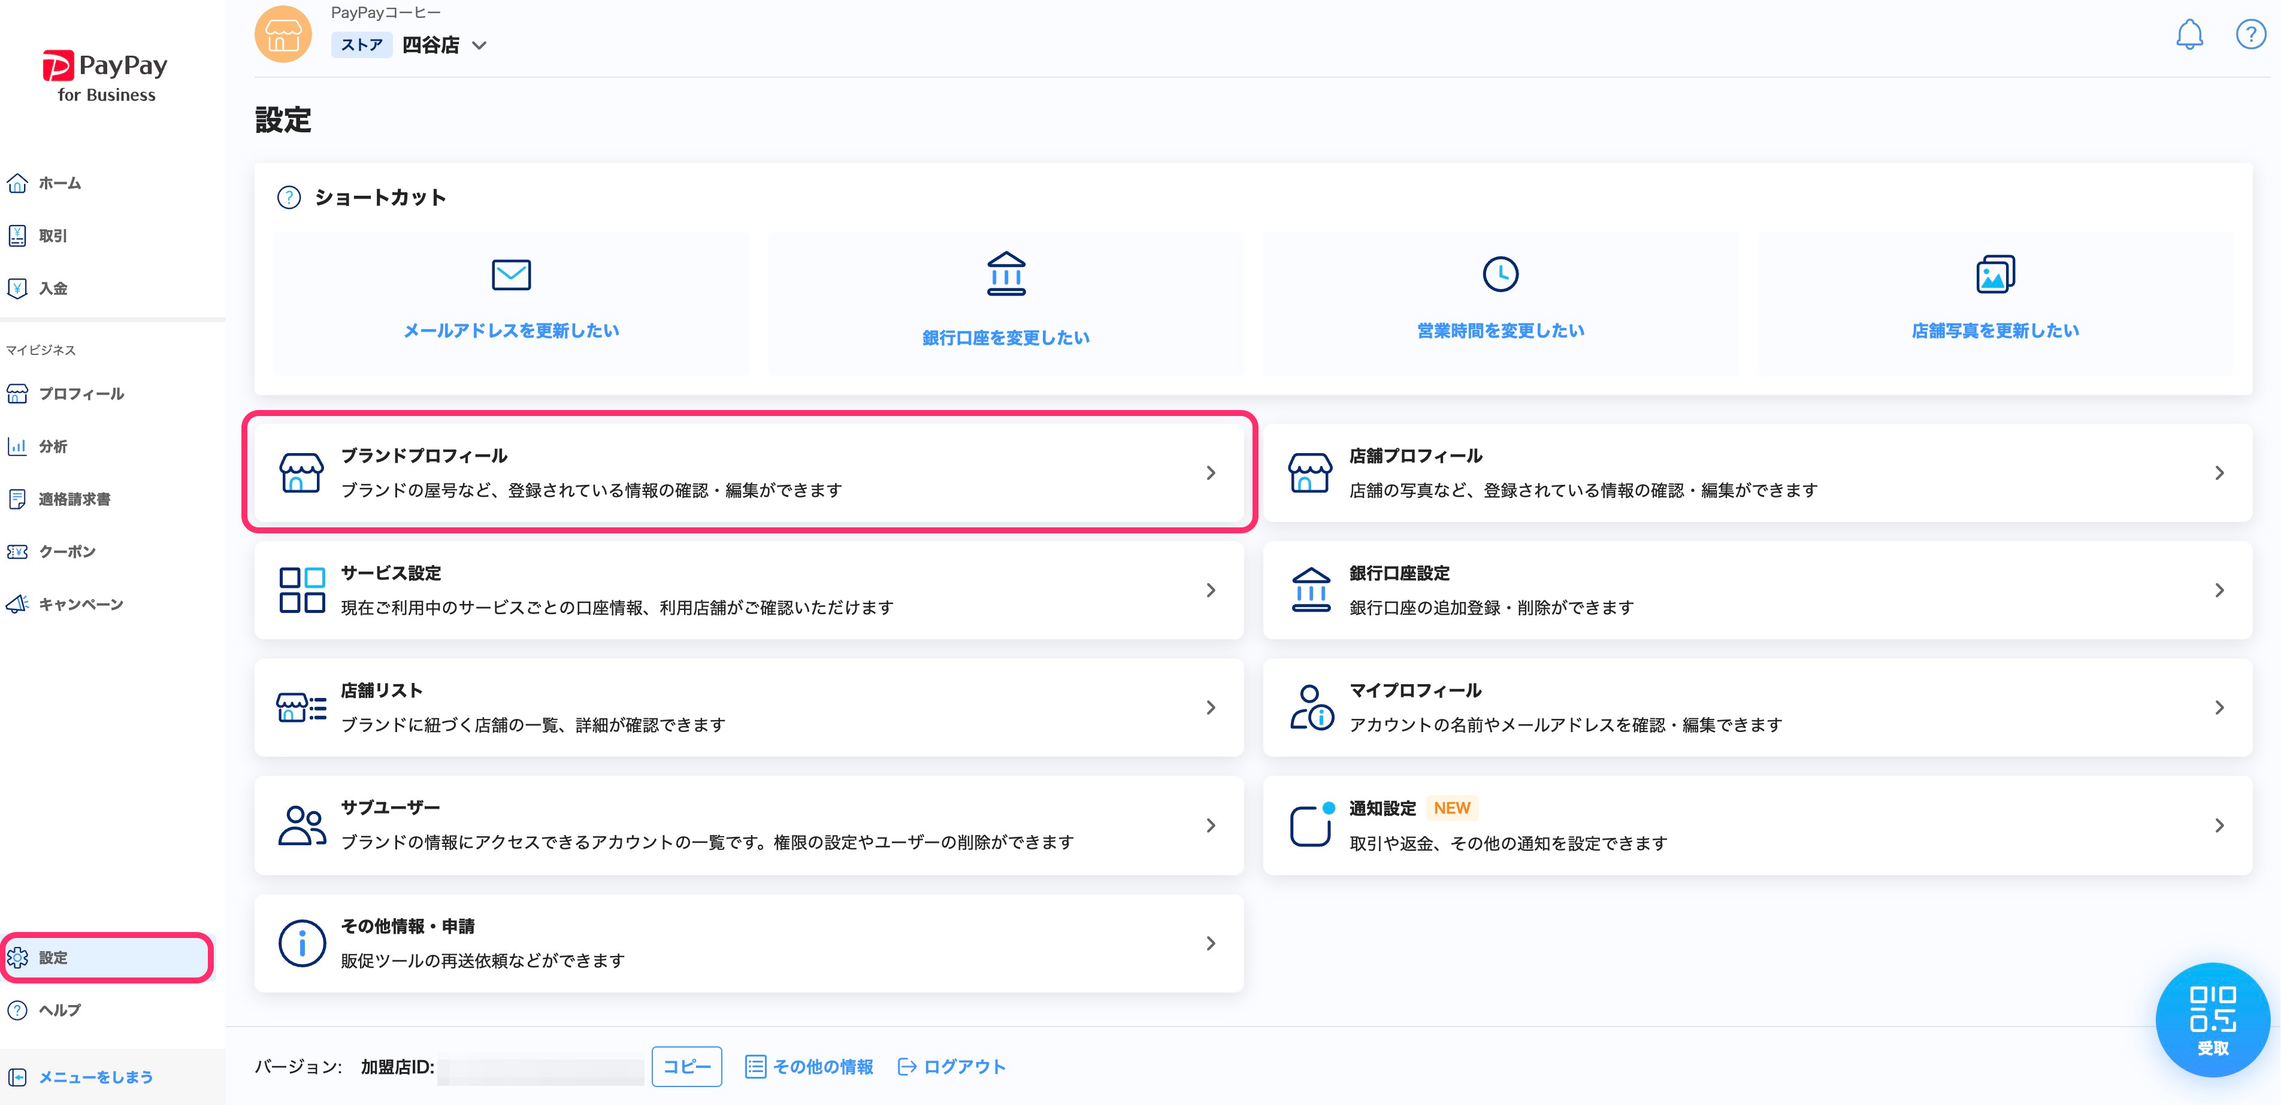The width and height of the screenshot is (2281, 1105).
Task: Expand the 四谷店 store selector dropdown
Action: (479, 45)
